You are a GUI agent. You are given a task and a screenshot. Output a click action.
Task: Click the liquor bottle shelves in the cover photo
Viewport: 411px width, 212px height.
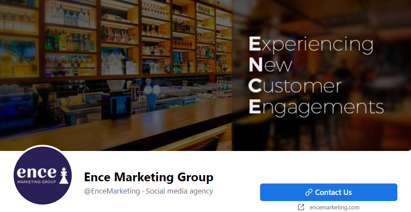pyautogui.click(x=115, y=36)
